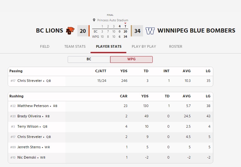
Task: Click Matthew Peterson in the rushing table
Action: [33, 106]
